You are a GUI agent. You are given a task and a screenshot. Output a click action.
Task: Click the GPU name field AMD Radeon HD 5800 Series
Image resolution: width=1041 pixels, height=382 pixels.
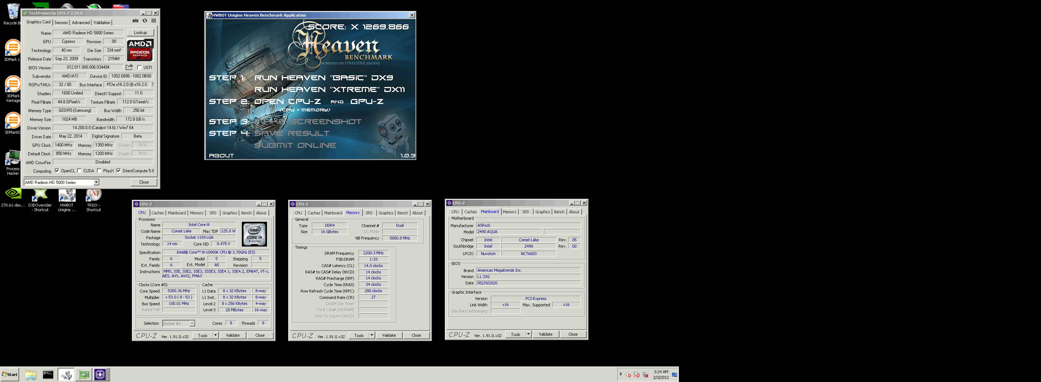[88, 33]
